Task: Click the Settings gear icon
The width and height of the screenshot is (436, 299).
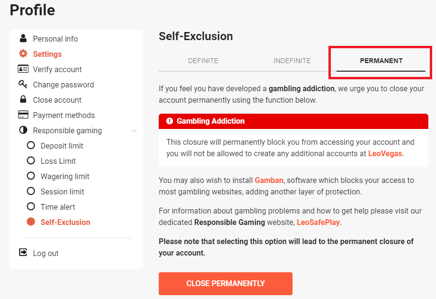Action: tap(23, 53)
